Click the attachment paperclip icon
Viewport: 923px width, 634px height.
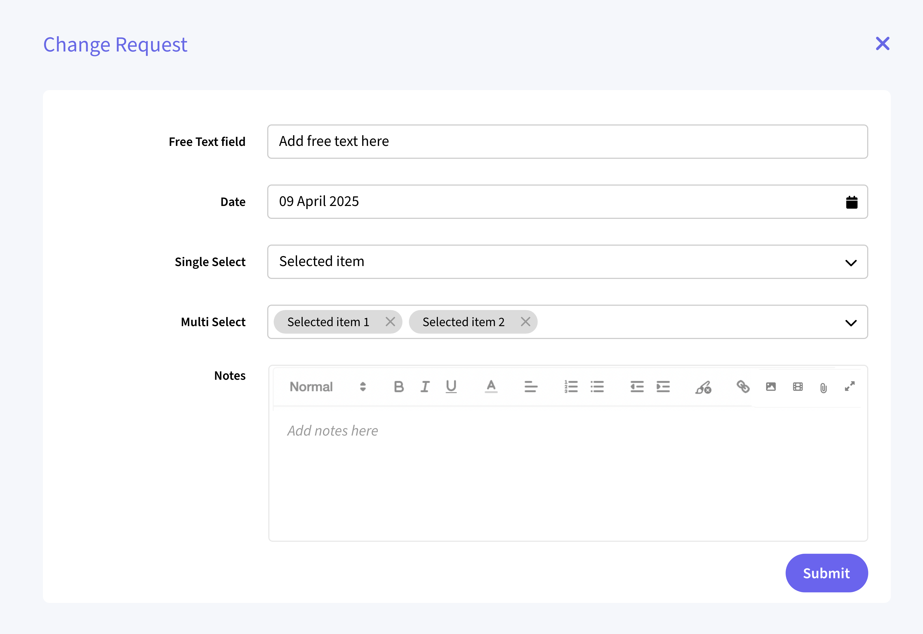point(824,388)
